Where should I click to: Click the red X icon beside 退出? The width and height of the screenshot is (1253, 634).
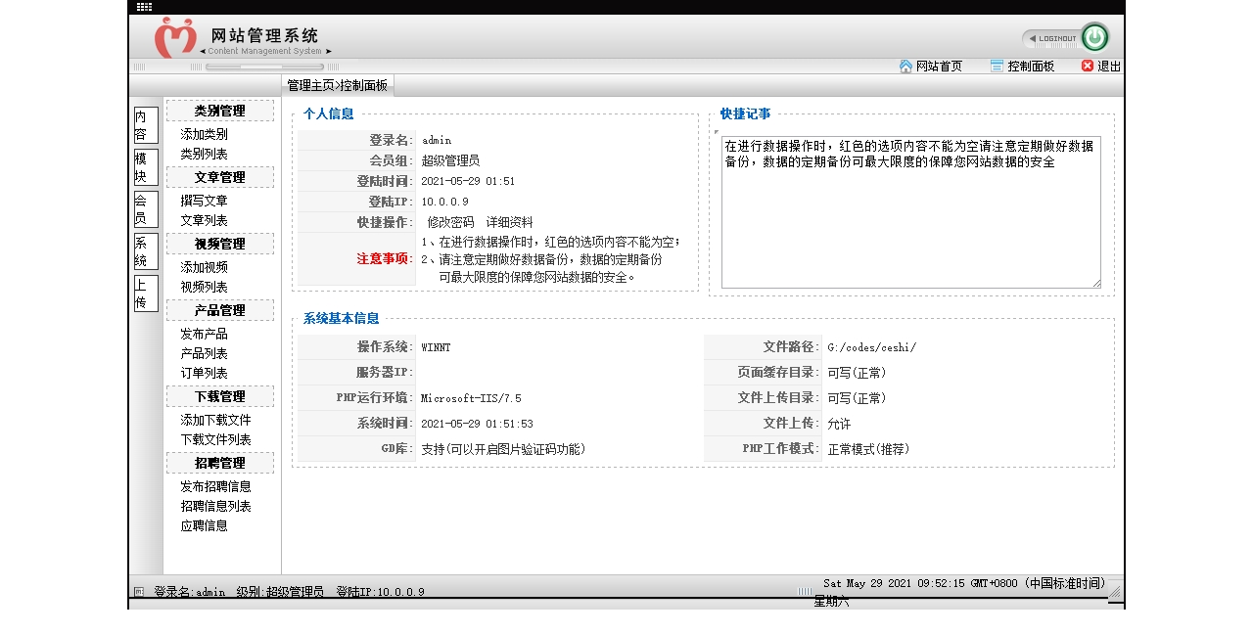(x=1088, y=66)
